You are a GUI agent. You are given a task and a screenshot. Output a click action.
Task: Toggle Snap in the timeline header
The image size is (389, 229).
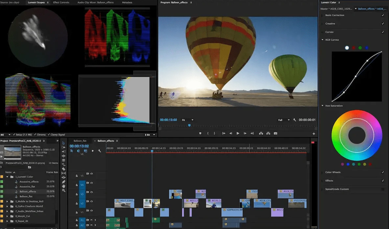coord(79,151)
